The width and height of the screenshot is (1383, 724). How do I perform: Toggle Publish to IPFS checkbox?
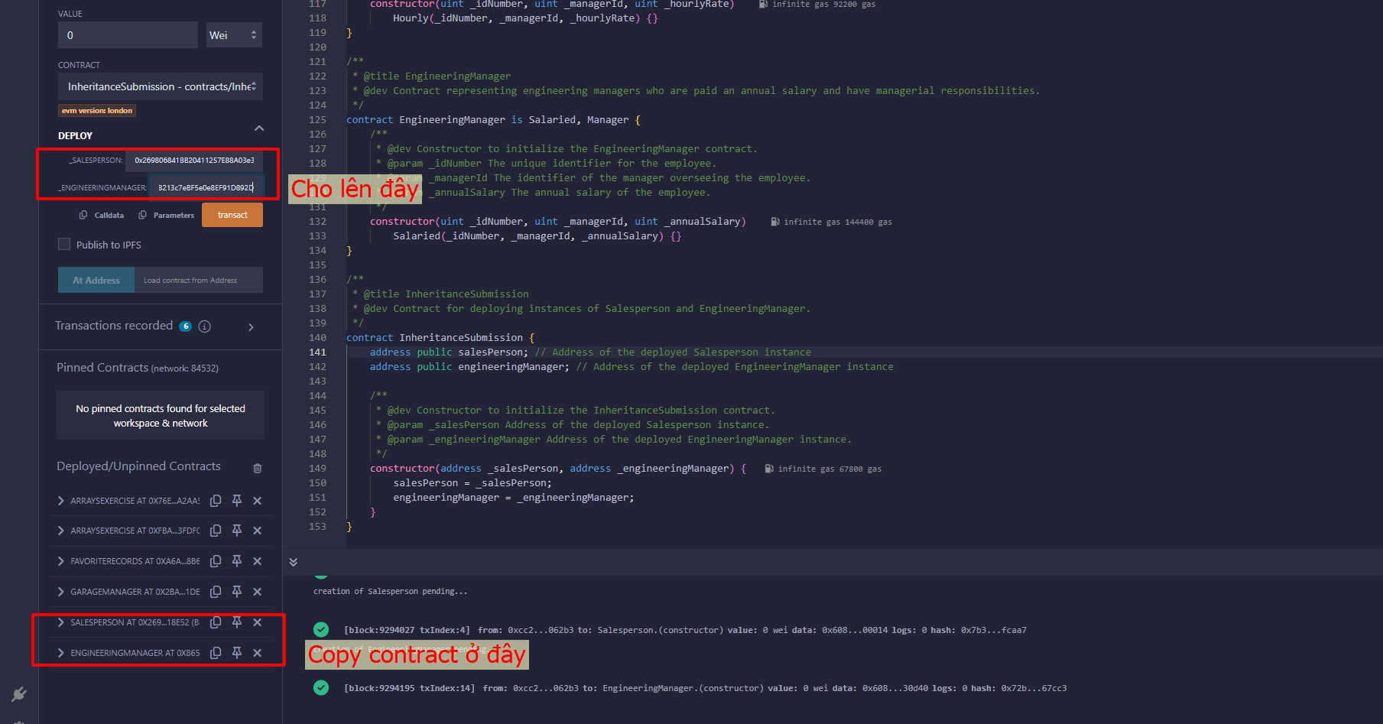(64, 244)
